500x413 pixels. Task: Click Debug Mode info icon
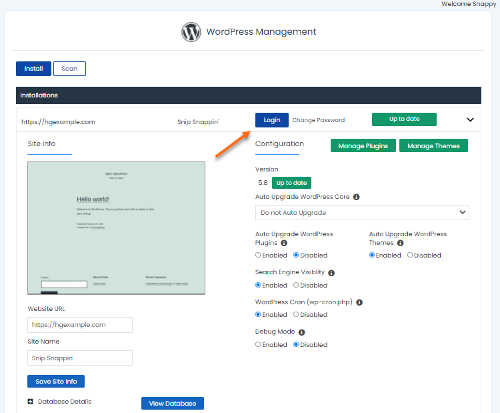tap(301, 332)
